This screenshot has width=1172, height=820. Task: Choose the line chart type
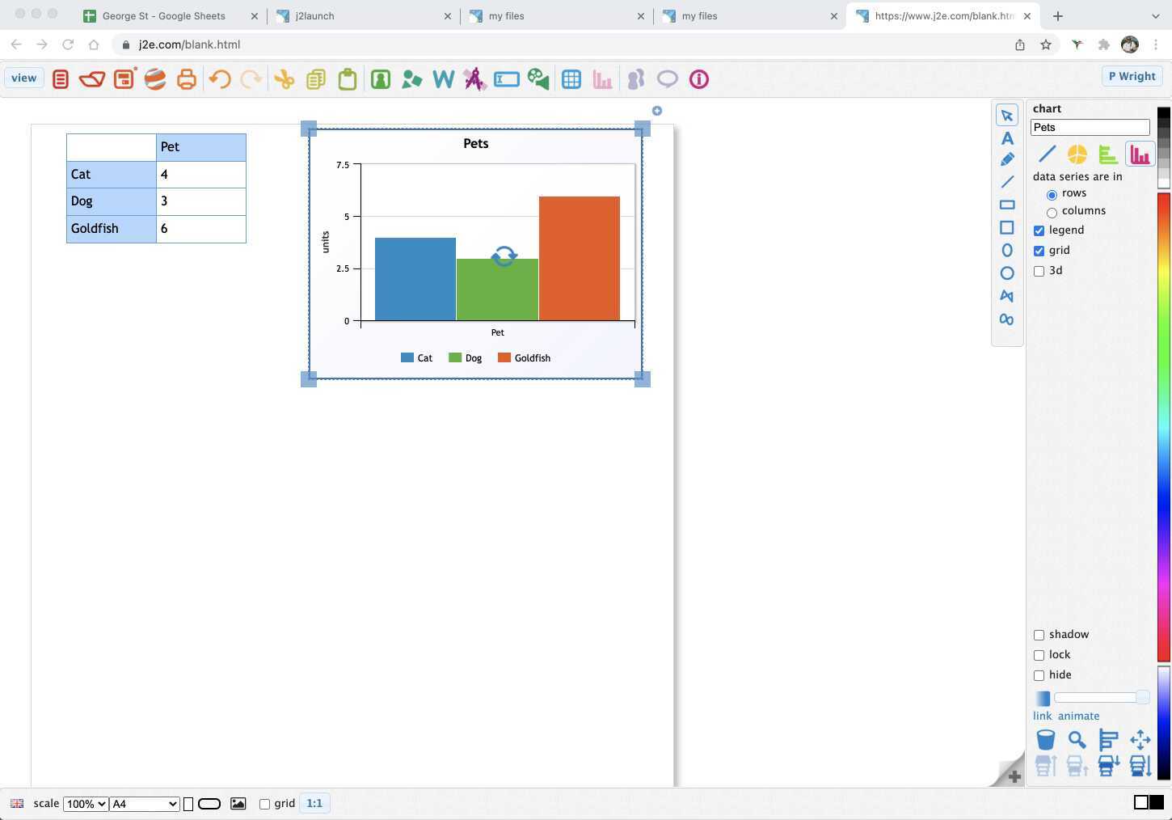[x=1046, y=154]
